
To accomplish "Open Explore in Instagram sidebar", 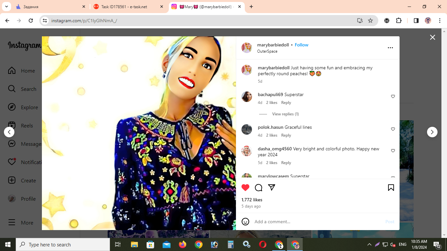I will tap(23, 107).
